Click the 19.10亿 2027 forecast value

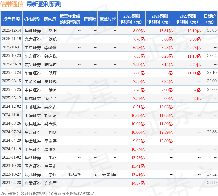point(194,31)
